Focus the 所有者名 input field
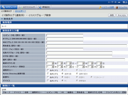128x95 pixels. 87,46
